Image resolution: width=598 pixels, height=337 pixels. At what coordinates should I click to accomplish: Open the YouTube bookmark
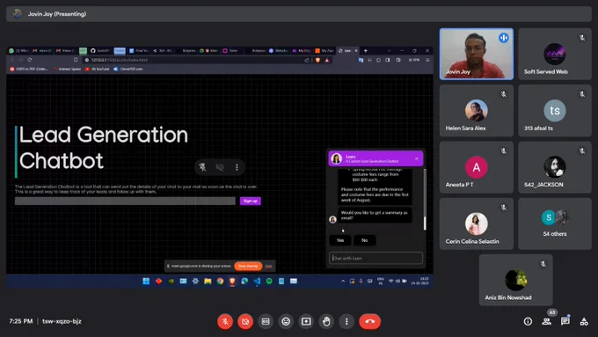[x=98, y=70]
